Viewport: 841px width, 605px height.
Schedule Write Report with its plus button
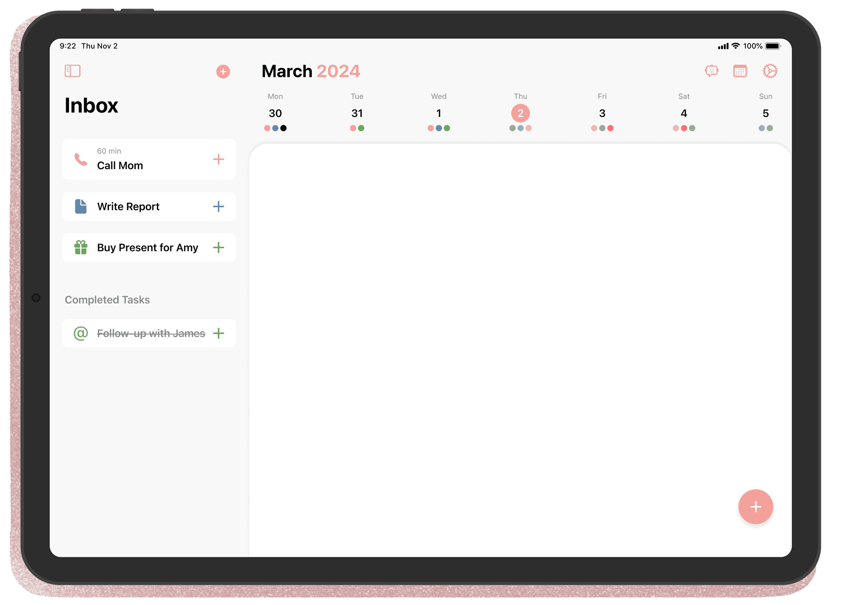(x=219, y=206)
